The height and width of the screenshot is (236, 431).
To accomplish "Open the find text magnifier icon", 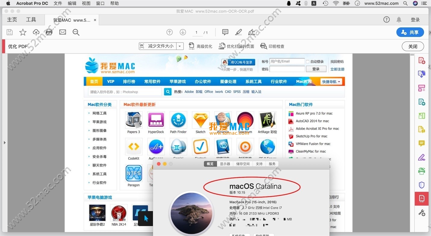I will pos(76,32).
